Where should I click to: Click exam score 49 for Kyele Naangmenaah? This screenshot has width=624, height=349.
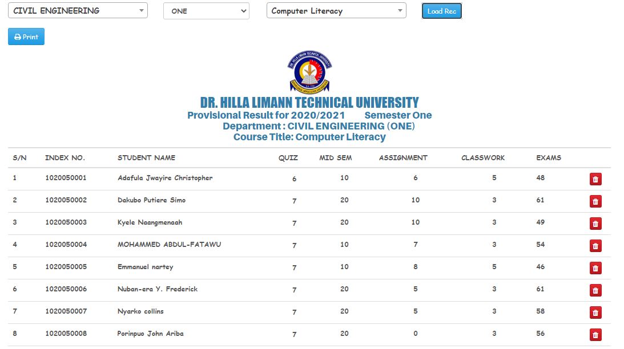(541, 222)
